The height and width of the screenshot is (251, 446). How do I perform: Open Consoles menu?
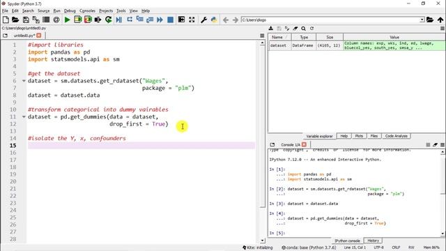[87, 11]
